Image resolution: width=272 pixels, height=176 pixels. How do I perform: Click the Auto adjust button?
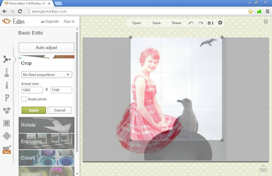pos(46,48)
